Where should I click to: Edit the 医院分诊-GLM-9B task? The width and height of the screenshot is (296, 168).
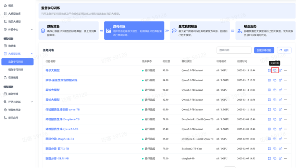click(281, 158)
